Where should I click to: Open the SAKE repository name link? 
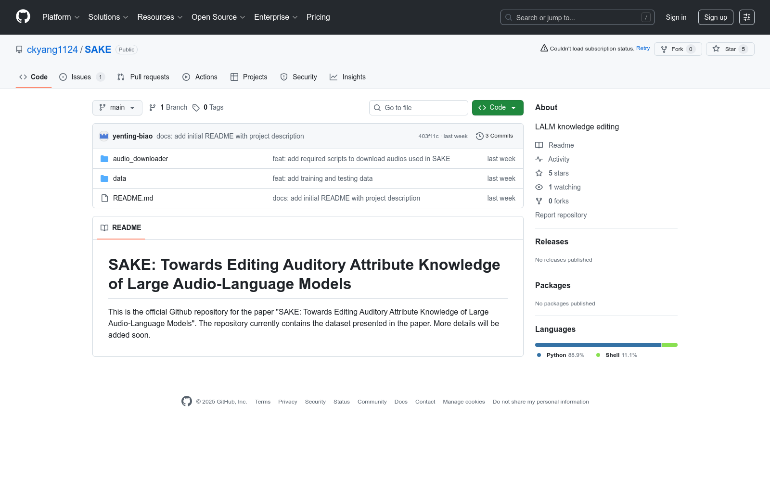click(x=98, y=50)
